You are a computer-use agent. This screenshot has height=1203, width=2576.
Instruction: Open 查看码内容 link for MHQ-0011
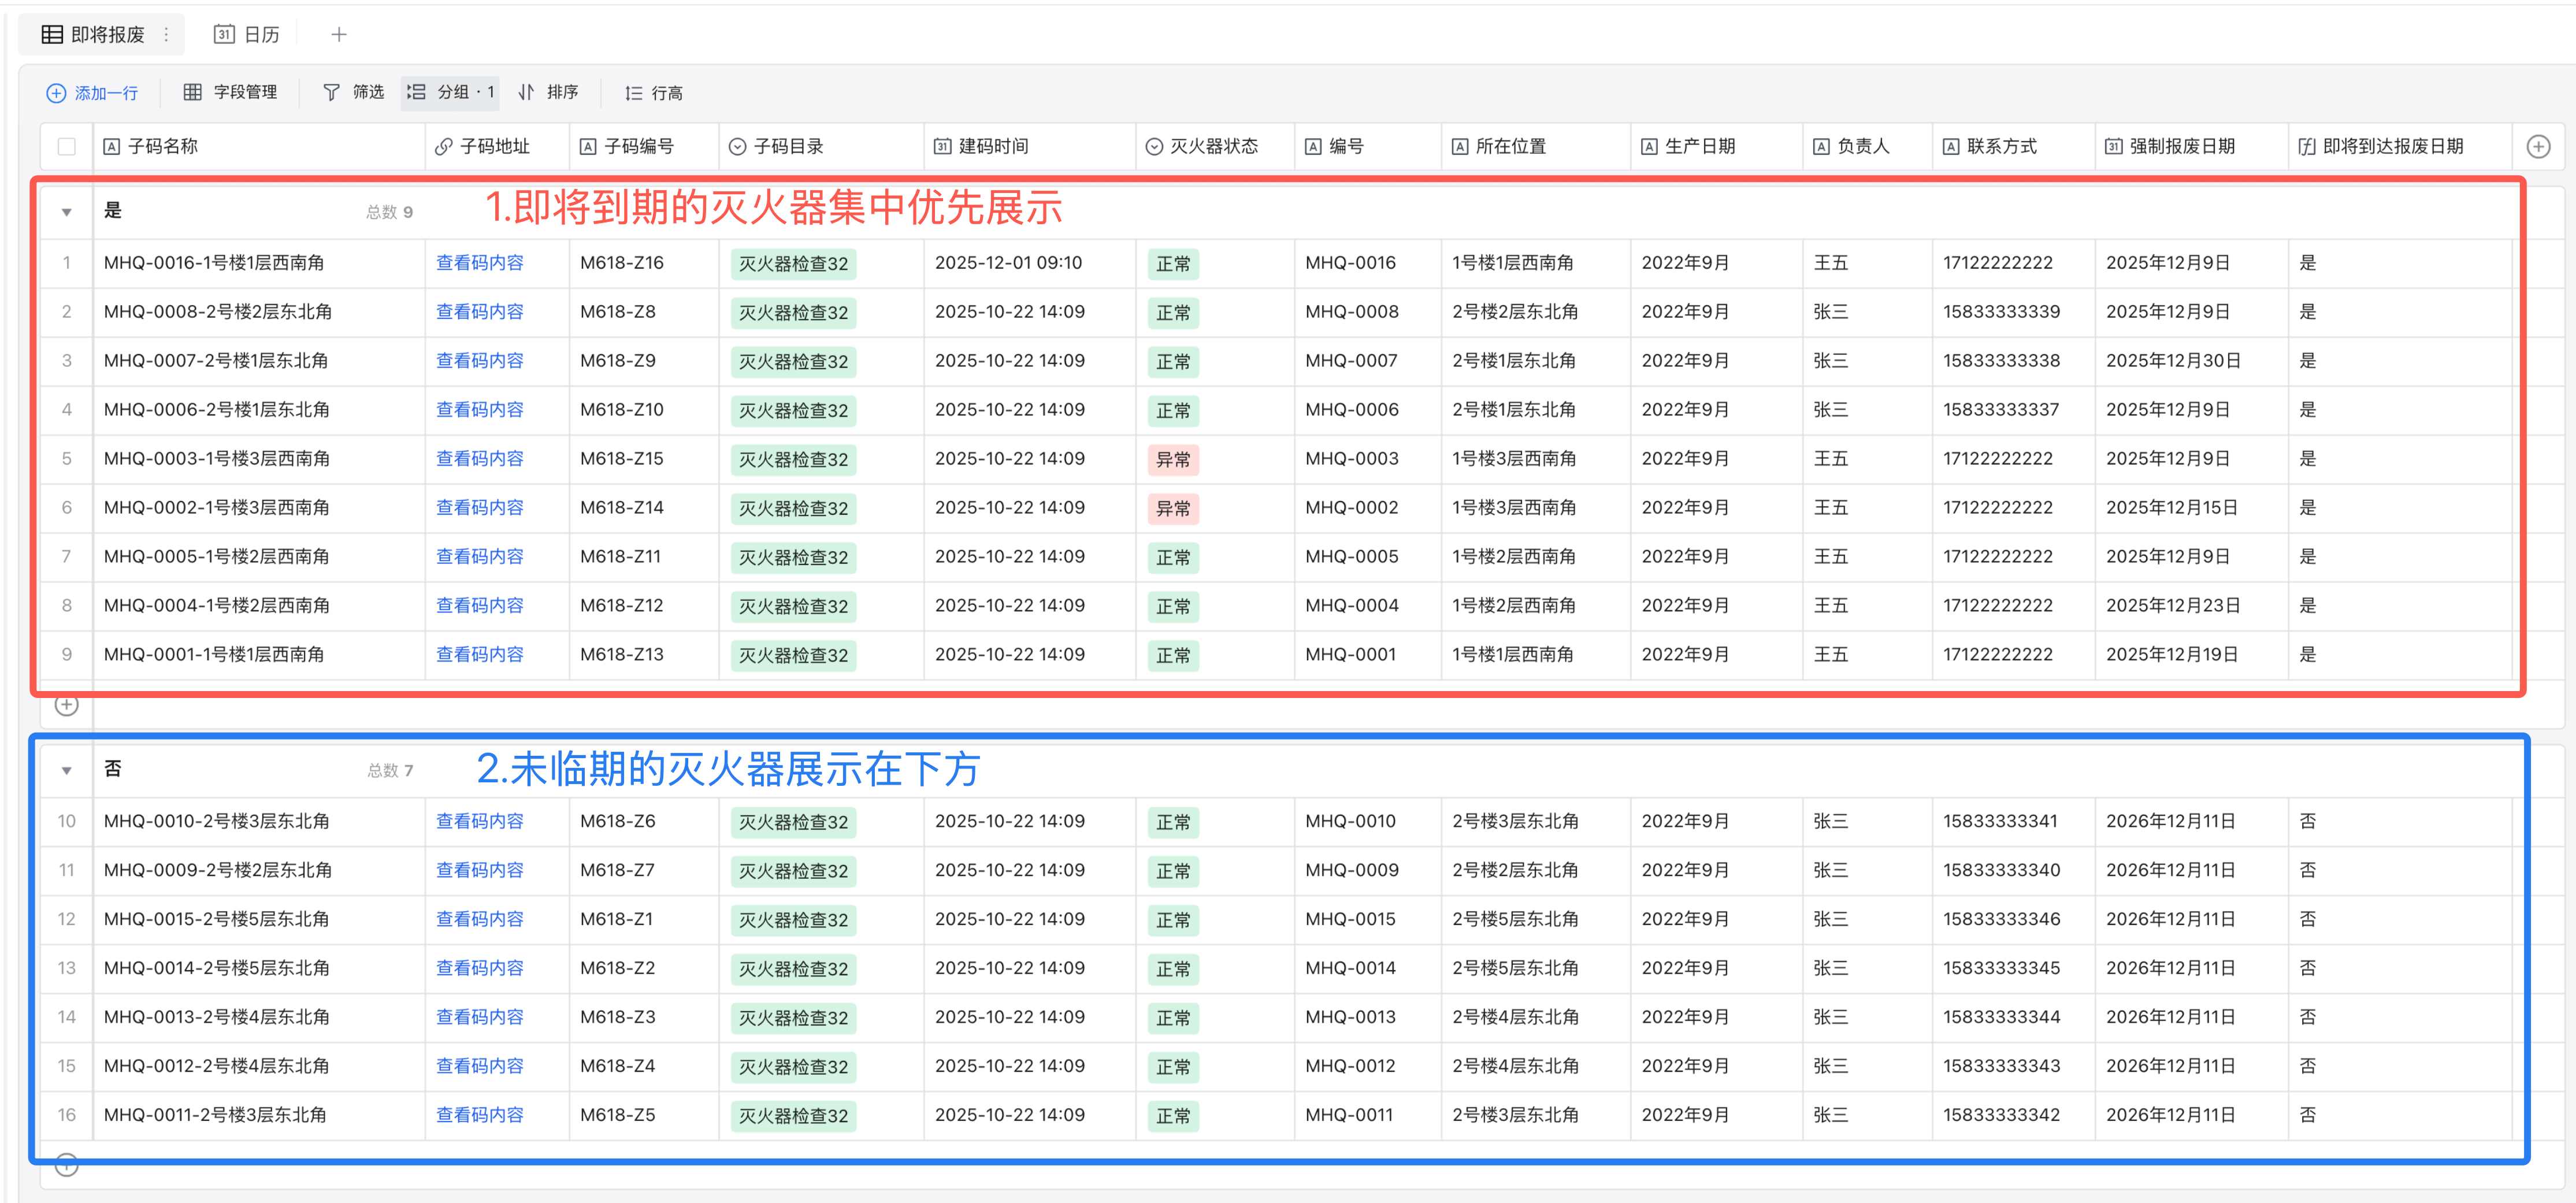coord(479,1114)
